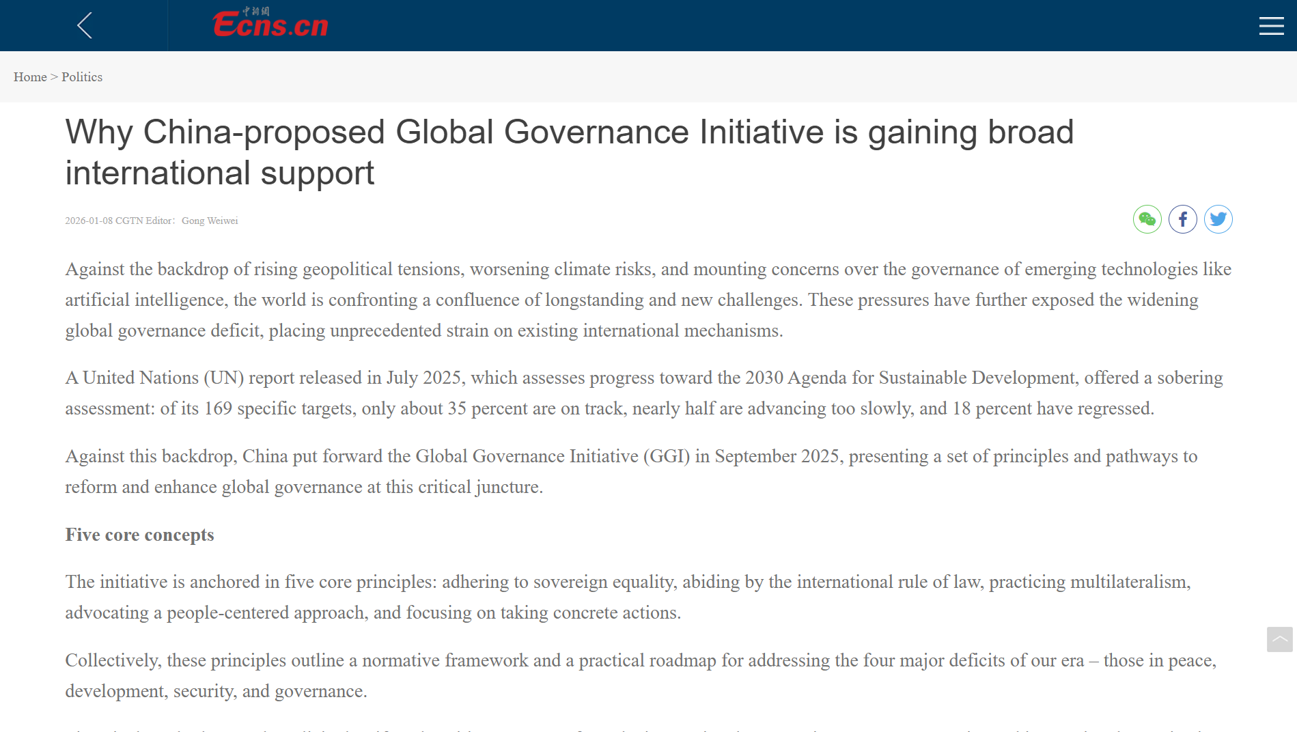
Task: Click the opening paragraph on geopolitical tensions
Action: point(647,300)
